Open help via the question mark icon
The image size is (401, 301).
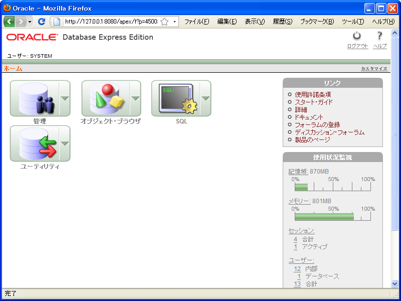pos(379,36)
